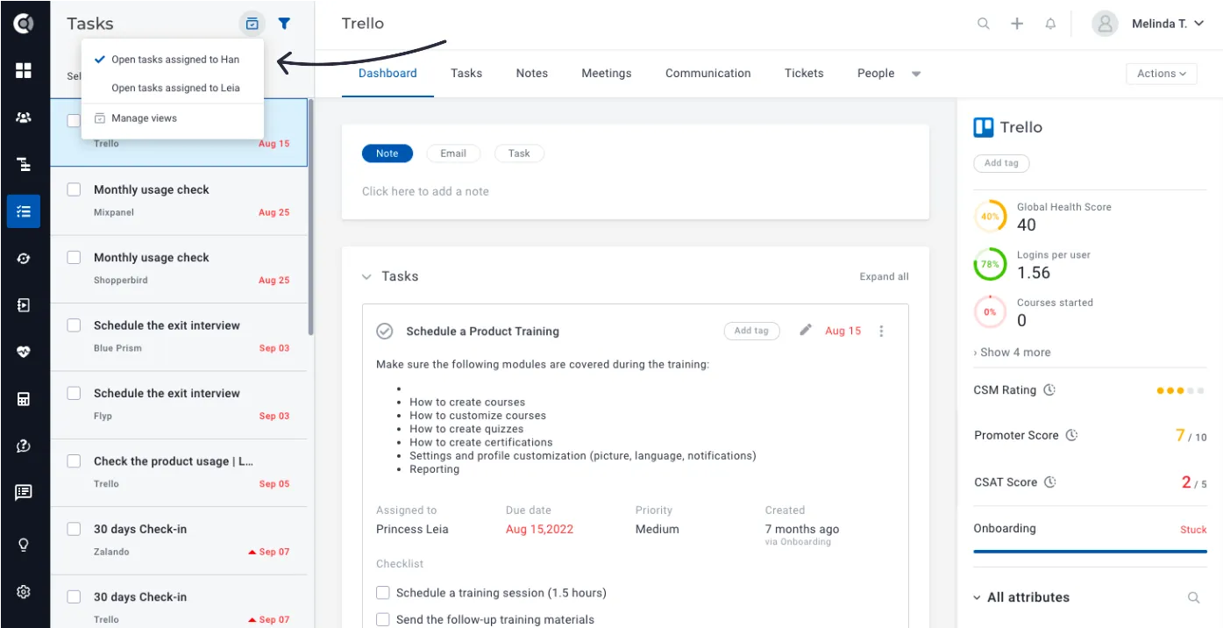Collapse the All attributes section
The height and width of the screenshot is (628, 1223).
977,597
